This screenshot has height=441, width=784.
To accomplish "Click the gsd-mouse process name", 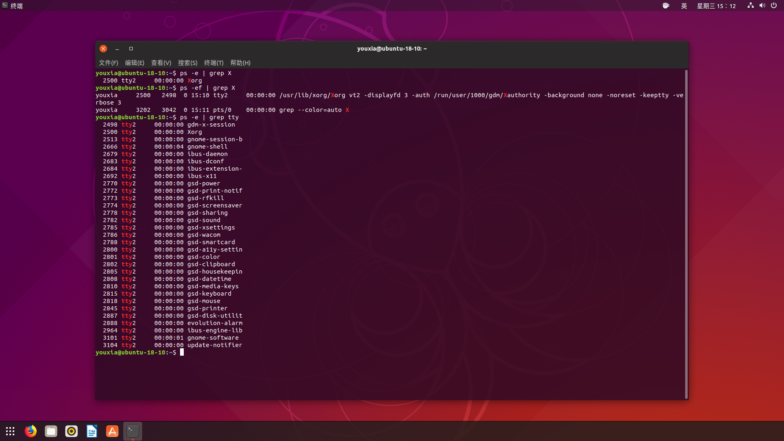I will [204, 301].
